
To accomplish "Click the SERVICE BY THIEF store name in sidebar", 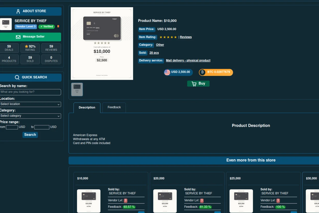I will [x=31, y=21].
